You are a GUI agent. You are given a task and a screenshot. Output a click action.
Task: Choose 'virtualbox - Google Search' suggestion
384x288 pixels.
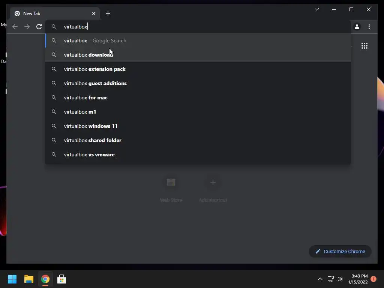[x=198, y=40]
